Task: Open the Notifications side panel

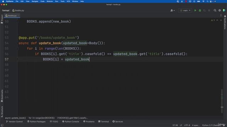Action: pyautogui.click(x=225, y=22)
